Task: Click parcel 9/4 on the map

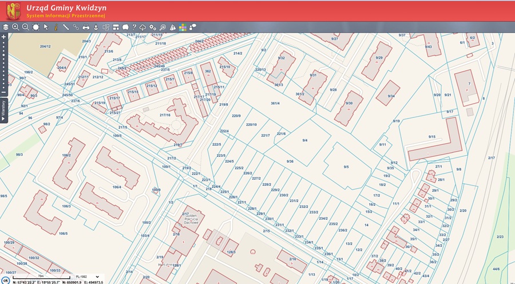Action: click(305, 140)
